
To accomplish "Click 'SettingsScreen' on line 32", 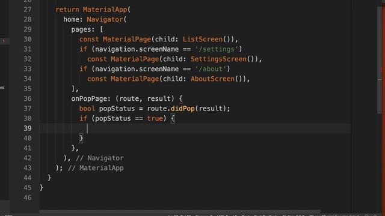I will [218, 59].
